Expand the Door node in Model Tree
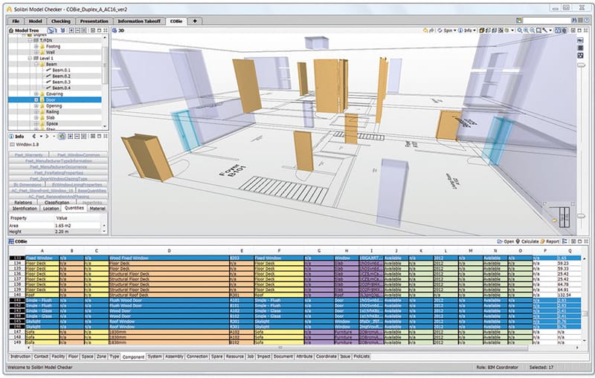The height and width of the screenshot is (378, 595). pos(36,100)
